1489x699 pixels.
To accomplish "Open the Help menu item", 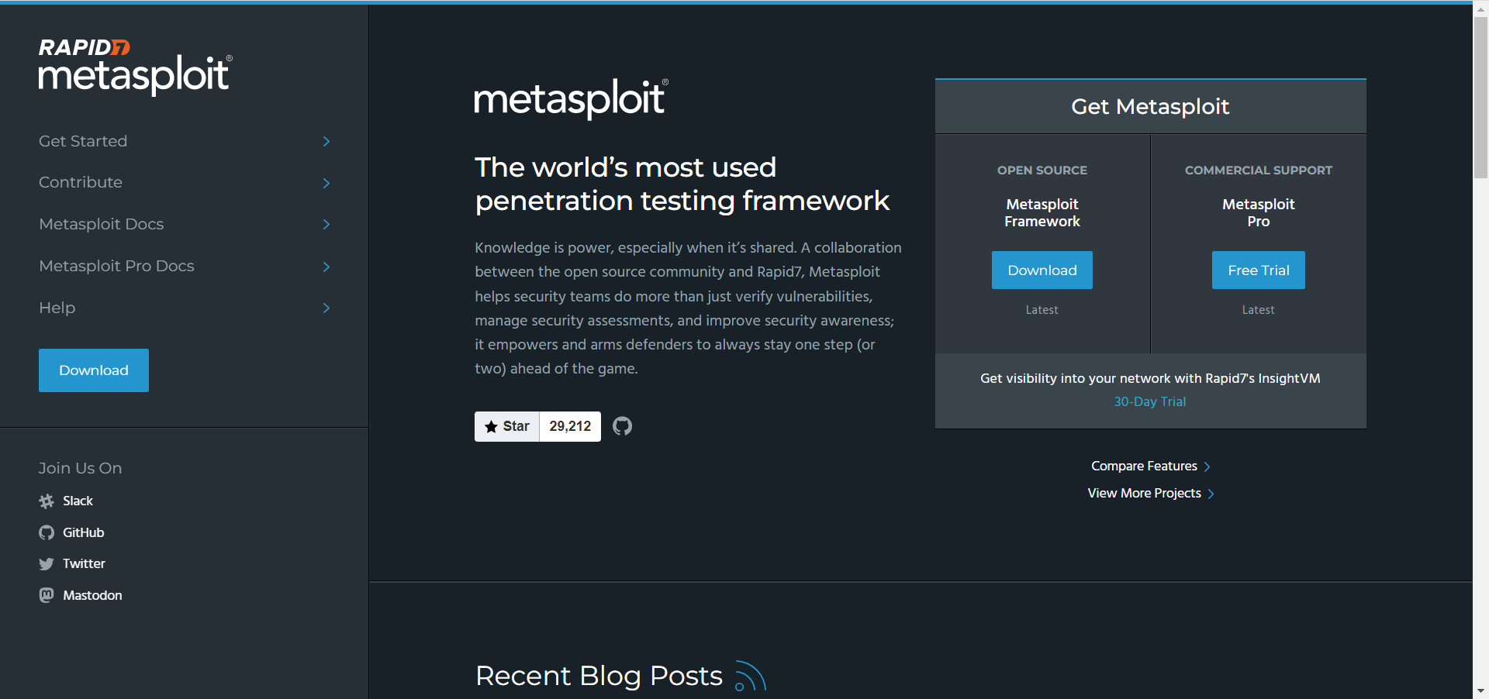I will [x=57, y=308].
